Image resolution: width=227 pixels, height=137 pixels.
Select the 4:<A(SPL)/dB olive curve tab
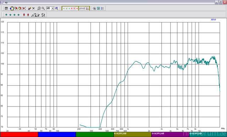pyautogui.click(x=132, y=135)
